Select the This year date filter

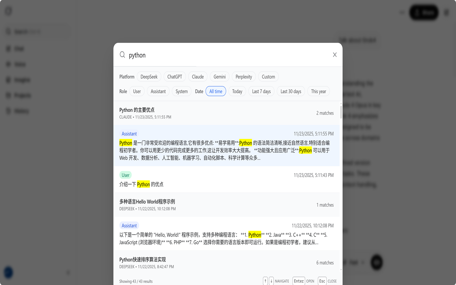(318, 91)
